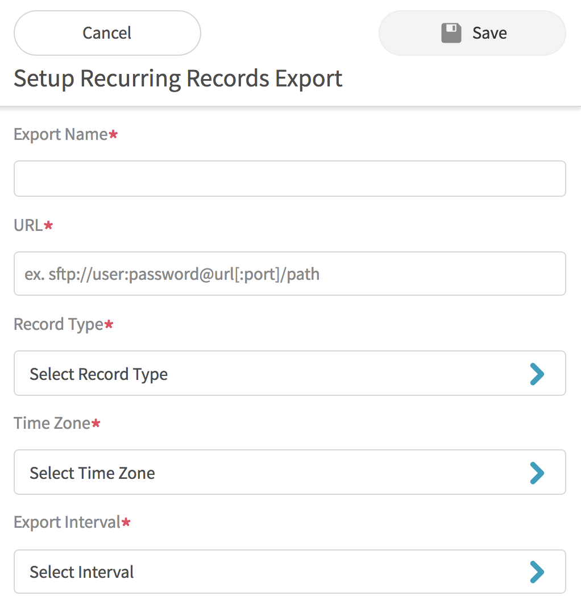Click the chevron arrow for Record Type
Screen dimensions: 581x604
coord(537,374)
